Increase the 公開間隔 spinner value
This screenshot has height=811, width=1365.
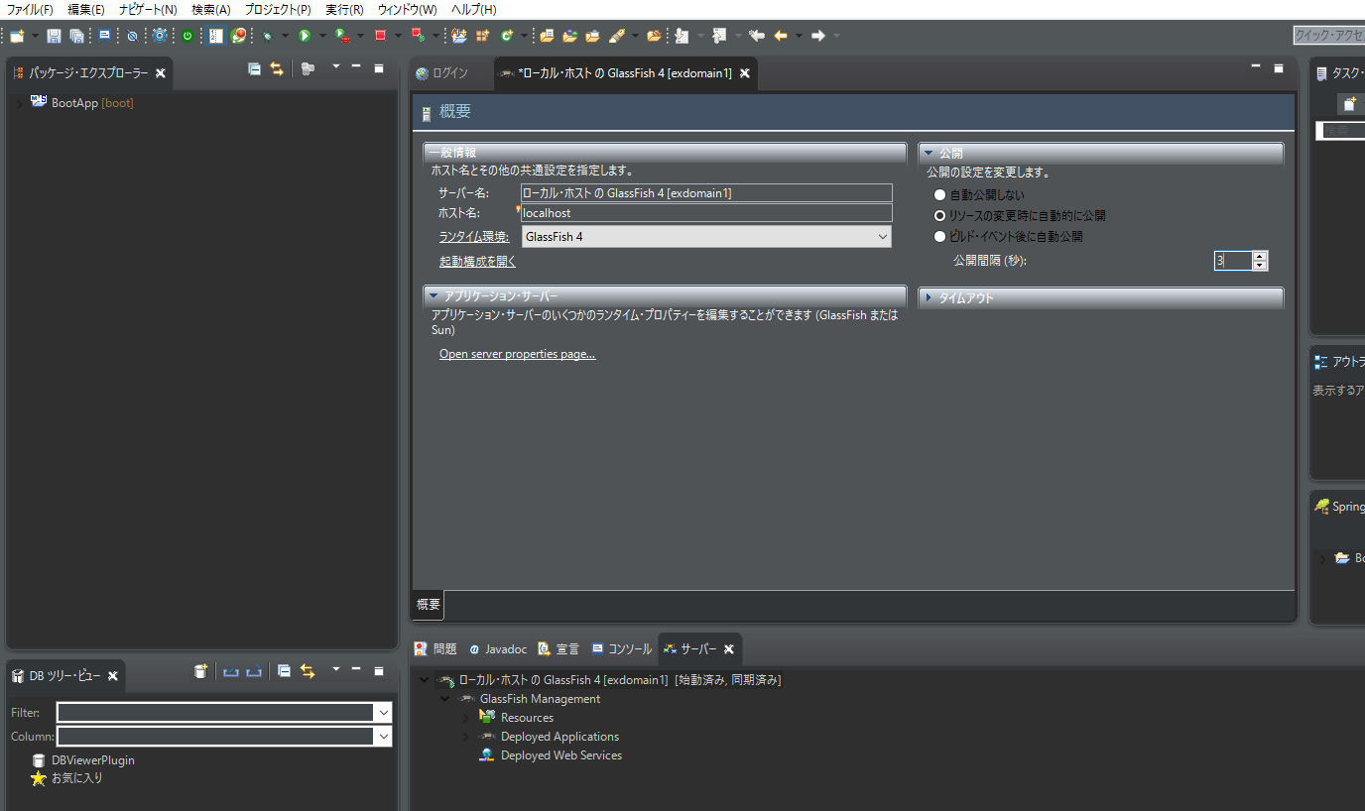click(x=1260, y=256)
